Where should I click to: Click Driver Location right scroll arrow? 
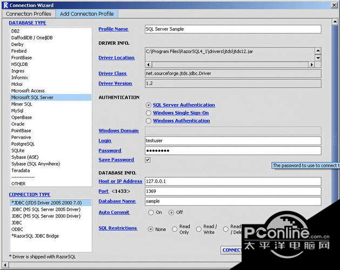(311, 65)
